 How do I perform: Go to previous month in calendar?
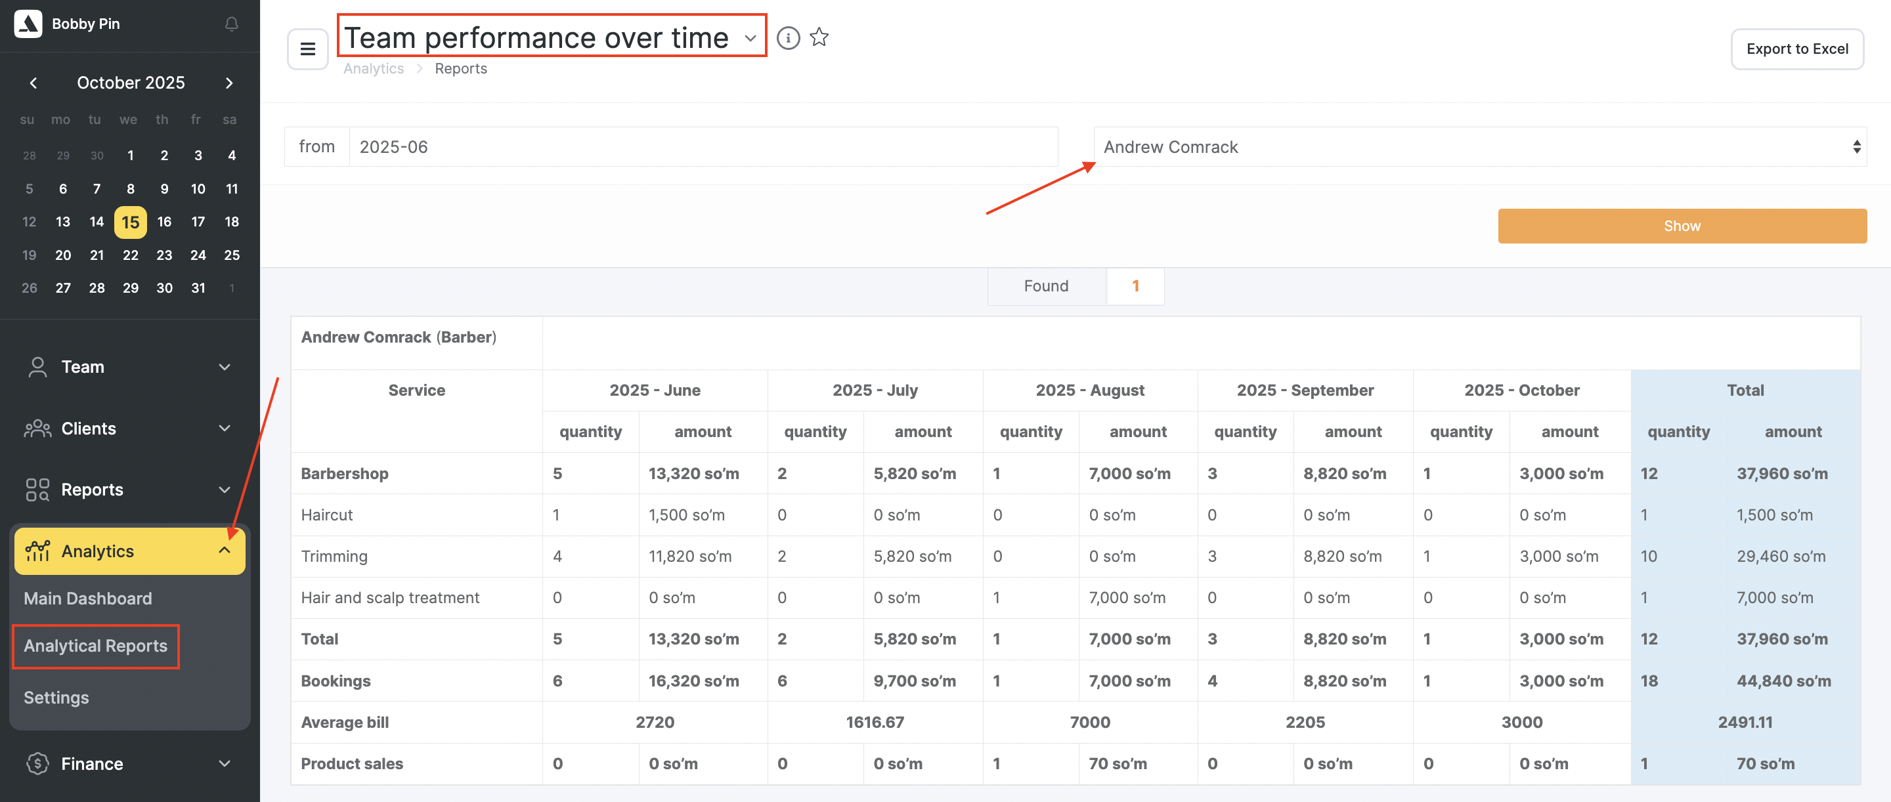coord(33,83)
